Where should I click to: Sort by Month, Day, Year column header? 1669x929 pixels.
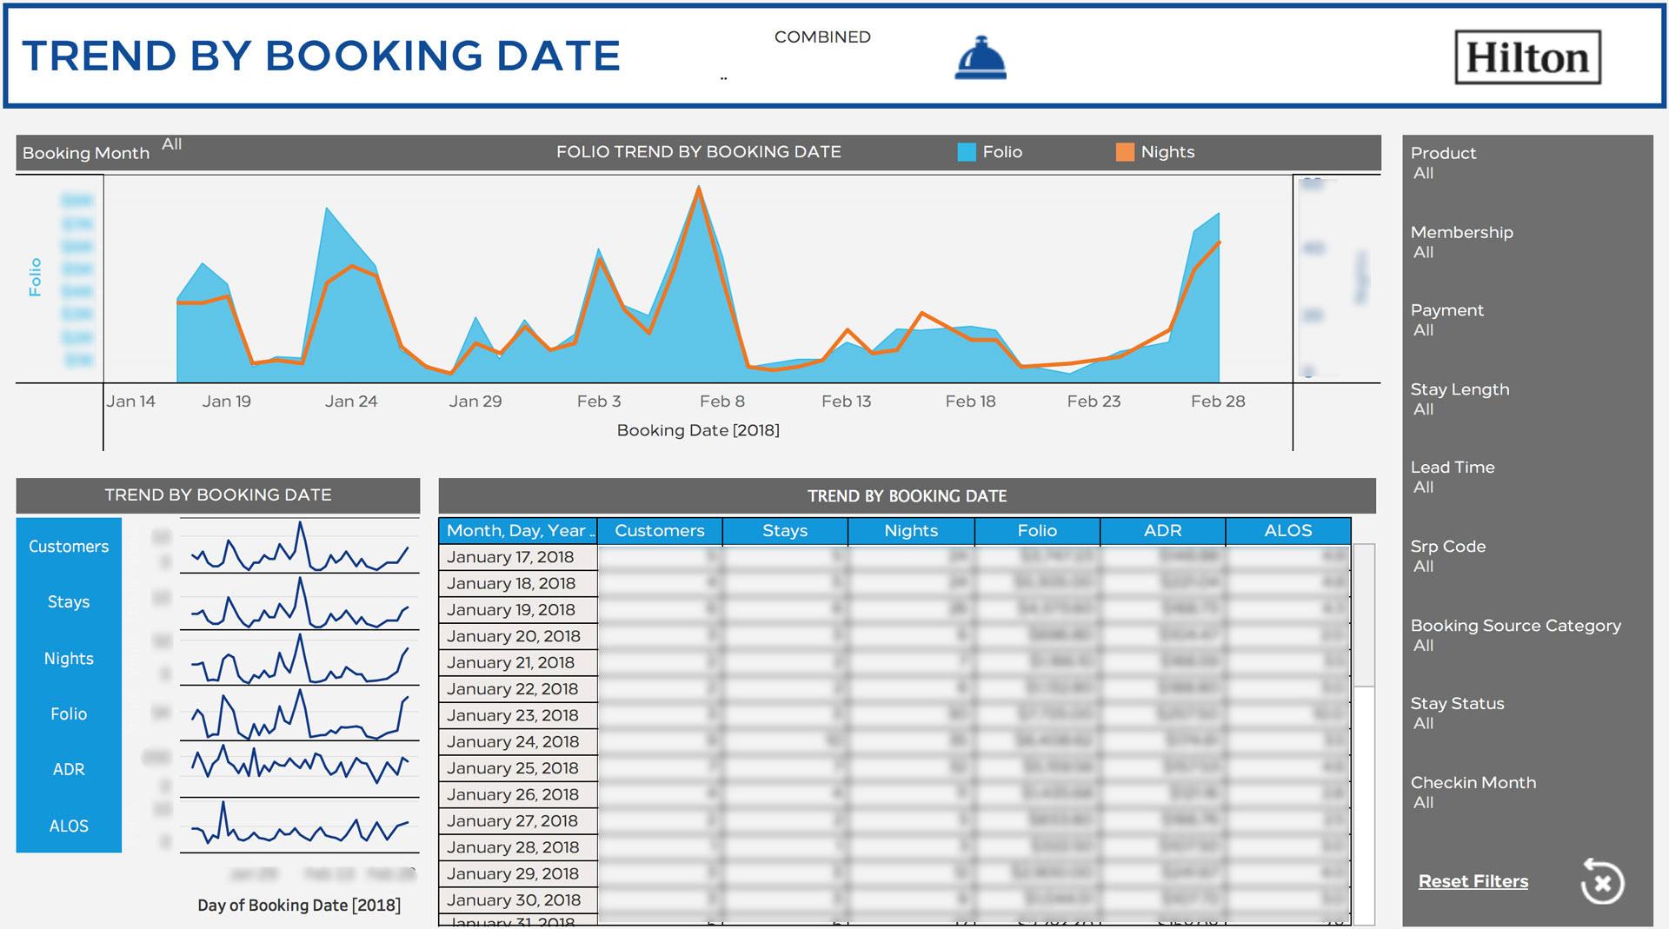coord(518,531)
